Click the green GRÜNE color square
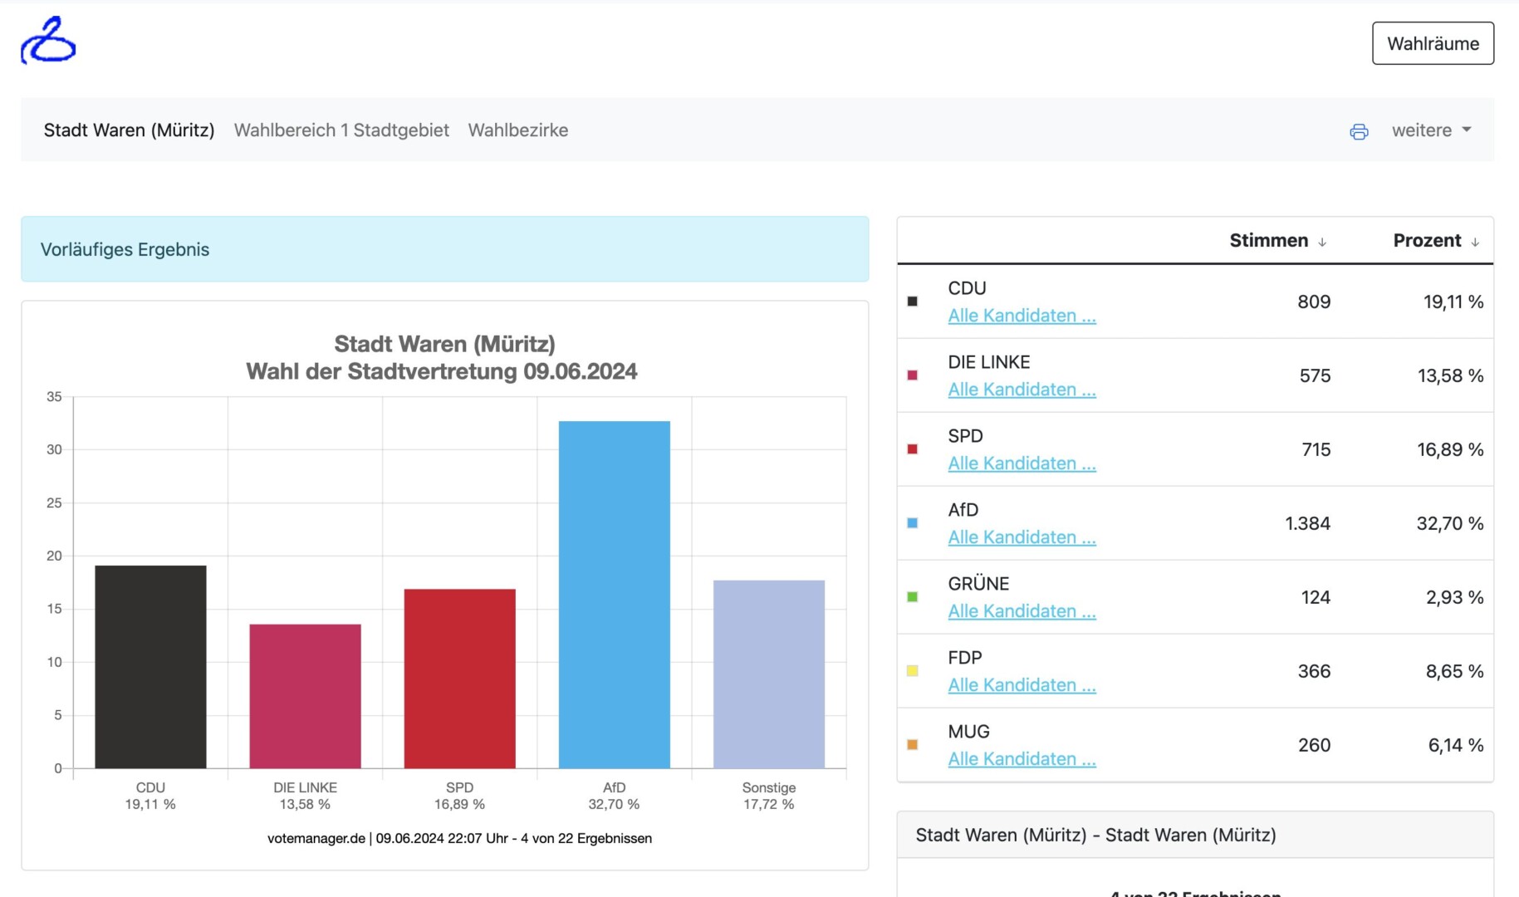 pos(912,597)
